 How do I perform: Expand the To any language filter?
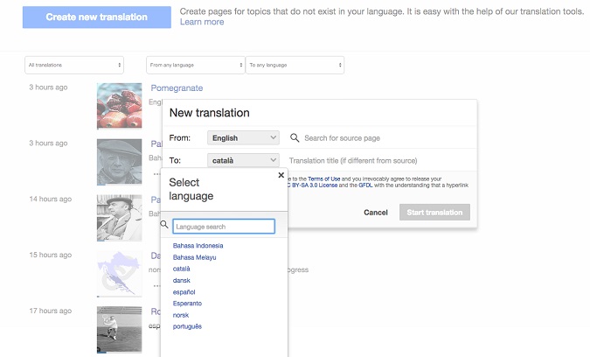295,65
